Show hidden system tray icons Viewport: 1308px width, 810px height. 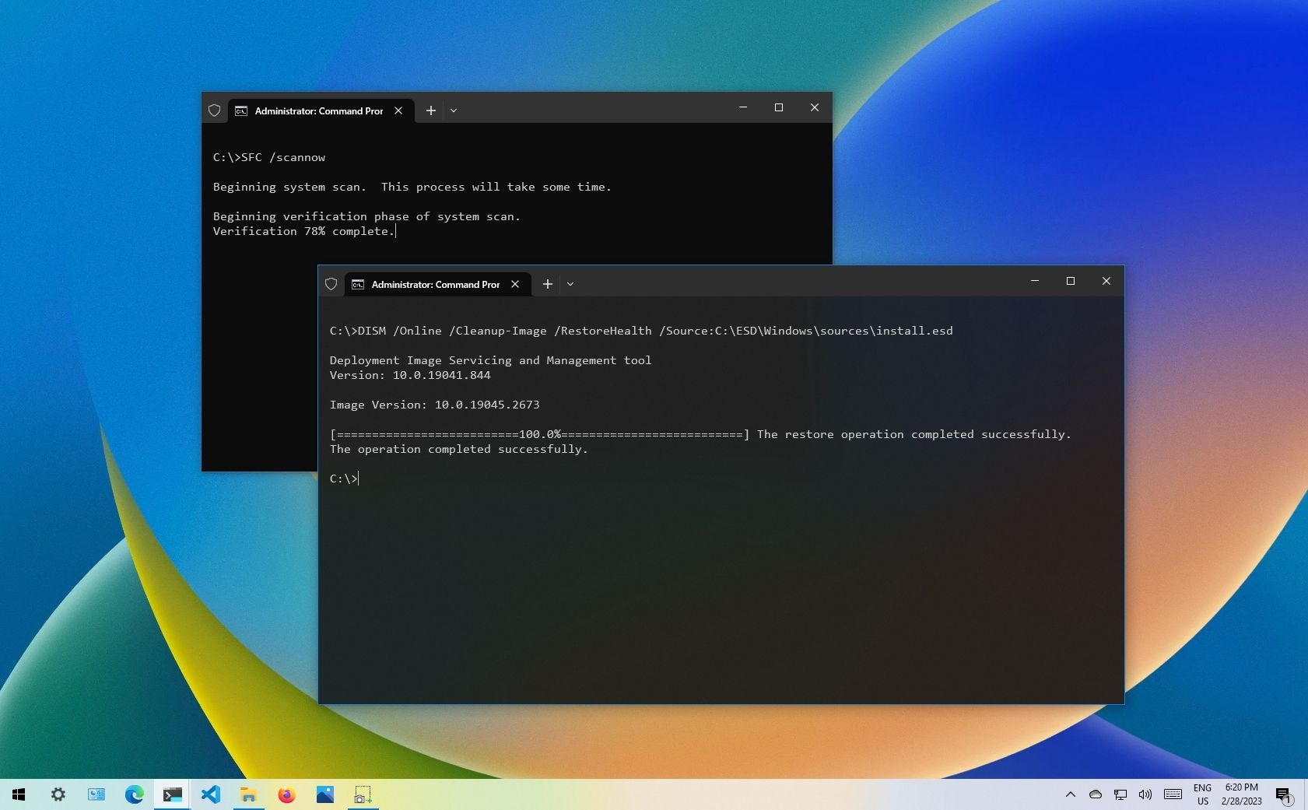click(x=1070, y=794)
